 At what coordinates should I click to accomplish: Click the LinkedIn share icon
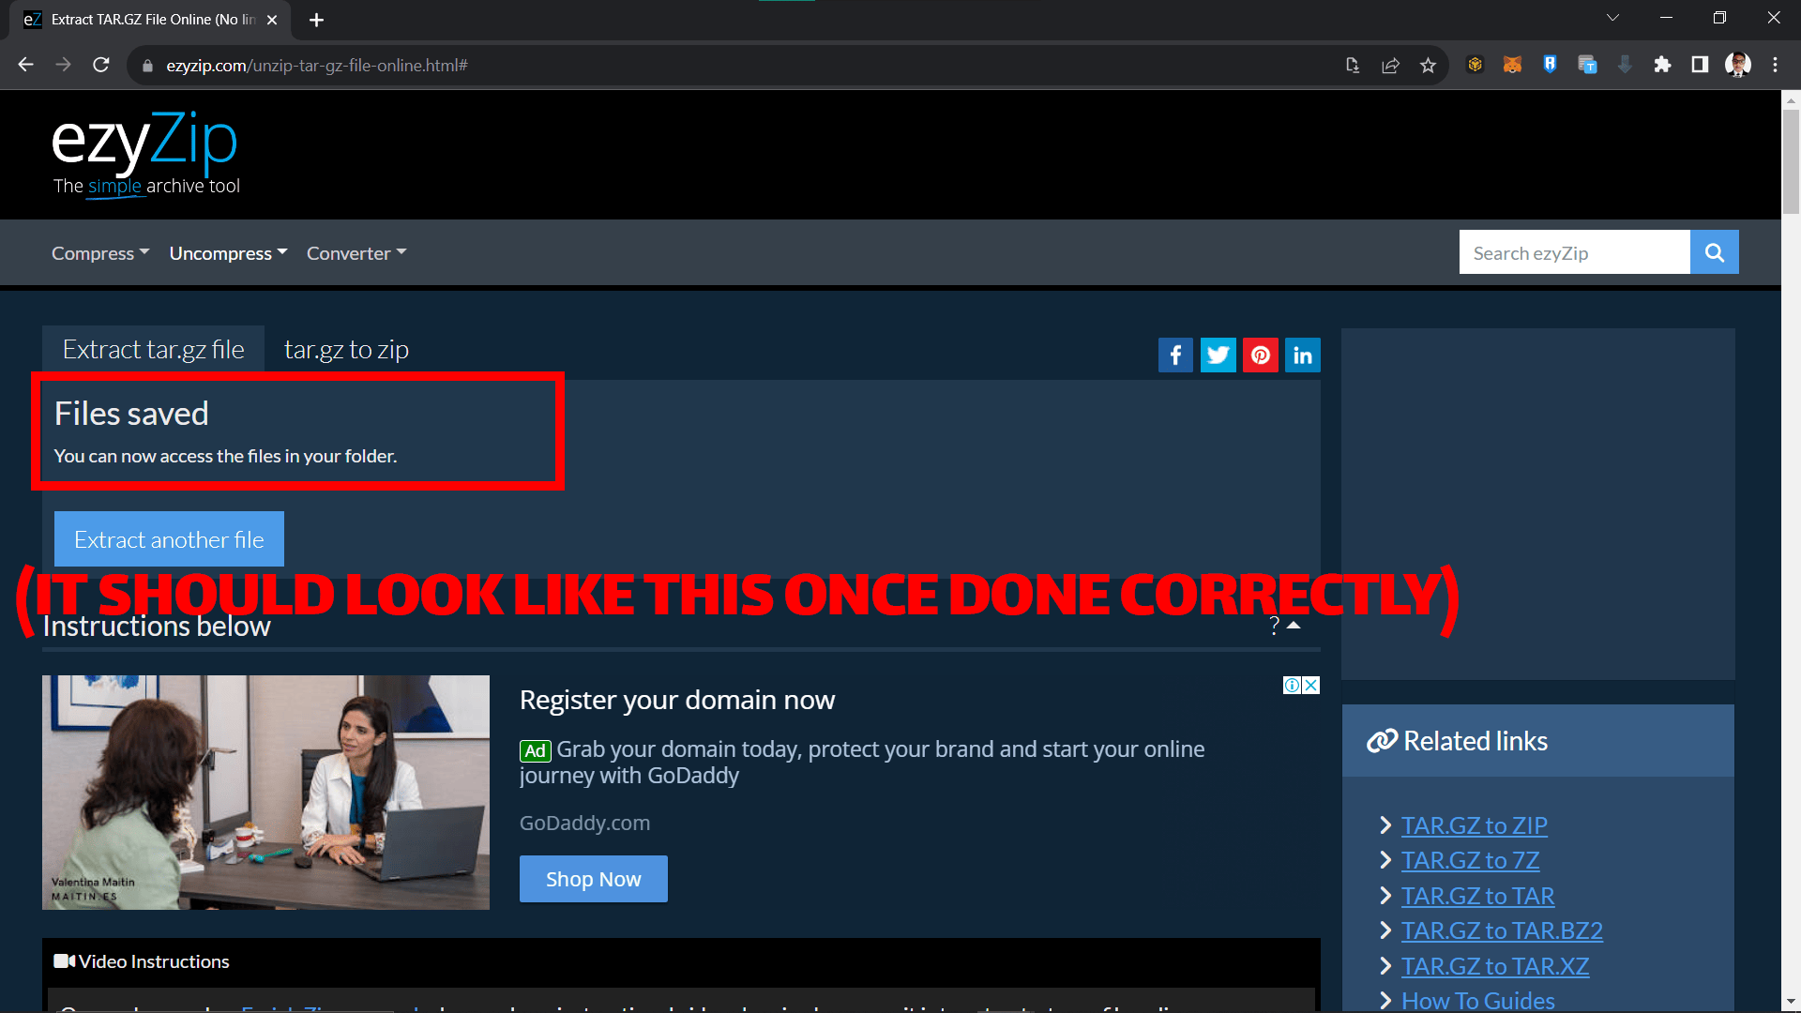pos(1302,355)
